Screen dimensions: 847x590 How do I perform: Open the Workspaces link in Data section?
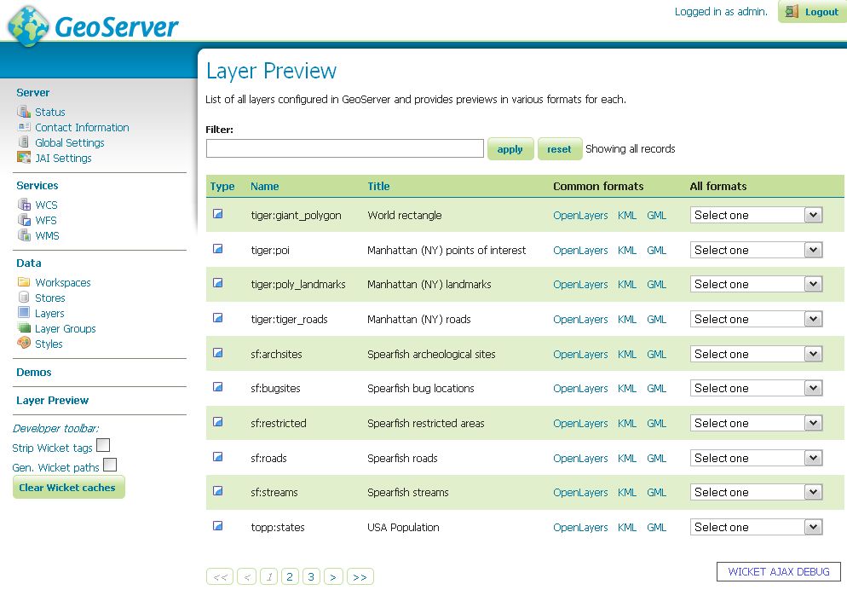(x=63, y=282)
